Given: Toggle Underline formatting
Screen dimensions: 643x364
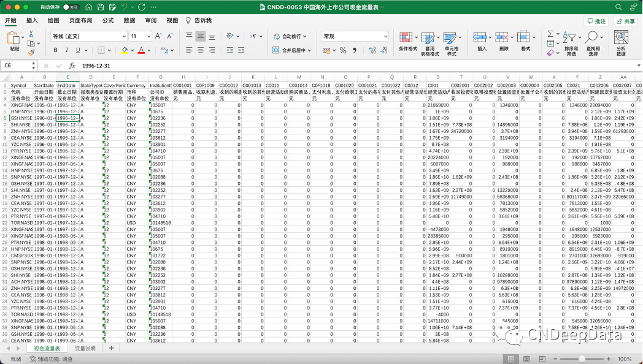Looking at the screenshot, I should pyautogui.click(x=78, y=50).
